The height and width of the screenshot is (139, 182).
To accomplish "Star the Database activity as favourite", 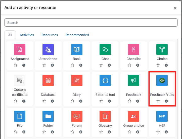I will pos(44,101).
